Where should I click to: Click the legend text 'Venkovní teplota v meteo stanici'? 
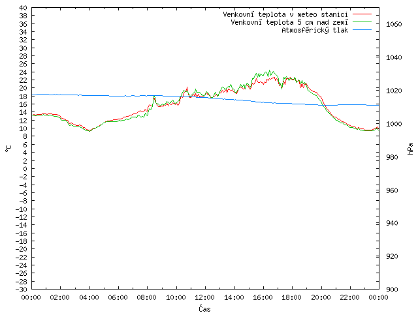point(285,14)
